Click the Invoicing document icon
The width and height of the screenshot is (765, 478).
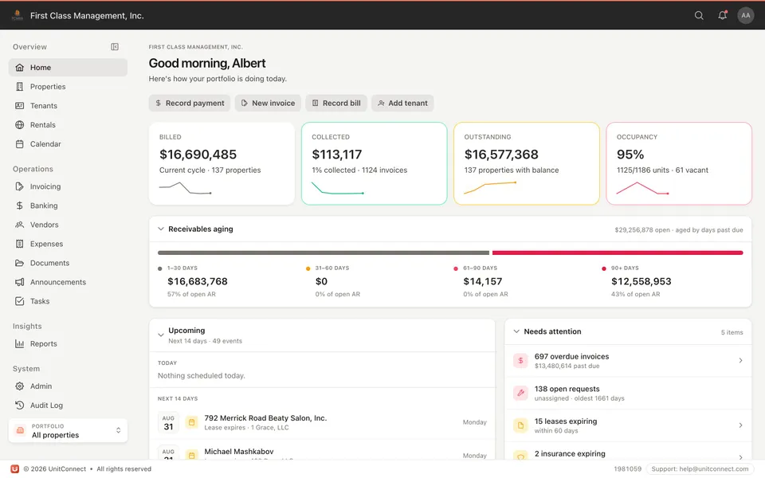[19, 186]
